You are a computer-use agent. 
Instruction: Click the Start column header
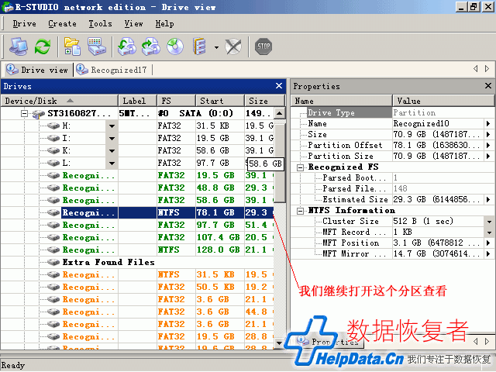tap(220, 101)
